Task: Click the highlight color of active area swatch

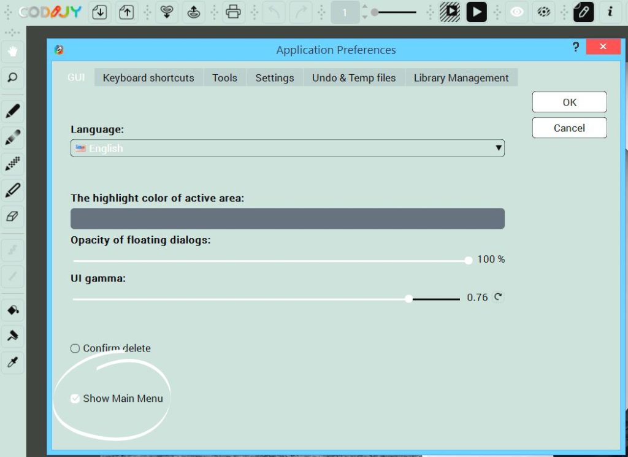Action: click(x=287, y=218)
